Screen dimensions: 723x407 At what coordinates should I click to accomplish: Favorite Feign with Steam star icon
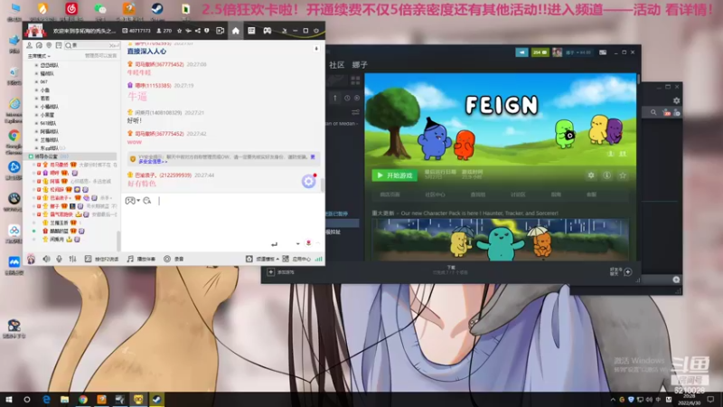coord(623,175)
